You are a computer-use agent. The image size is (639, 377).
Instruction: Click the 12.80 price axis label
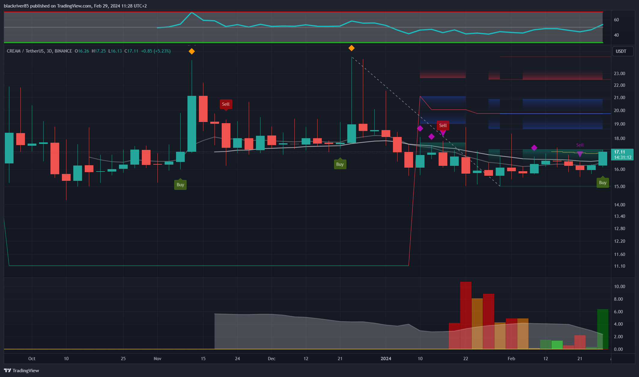click(619, 229)
